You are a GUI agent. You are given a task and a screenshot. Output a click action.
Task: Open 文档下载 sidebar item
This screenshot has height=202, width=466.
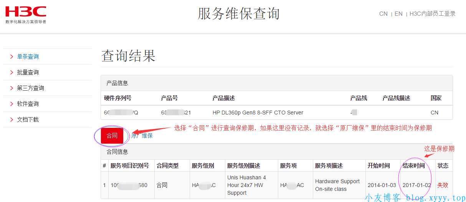tap(28, 119)
